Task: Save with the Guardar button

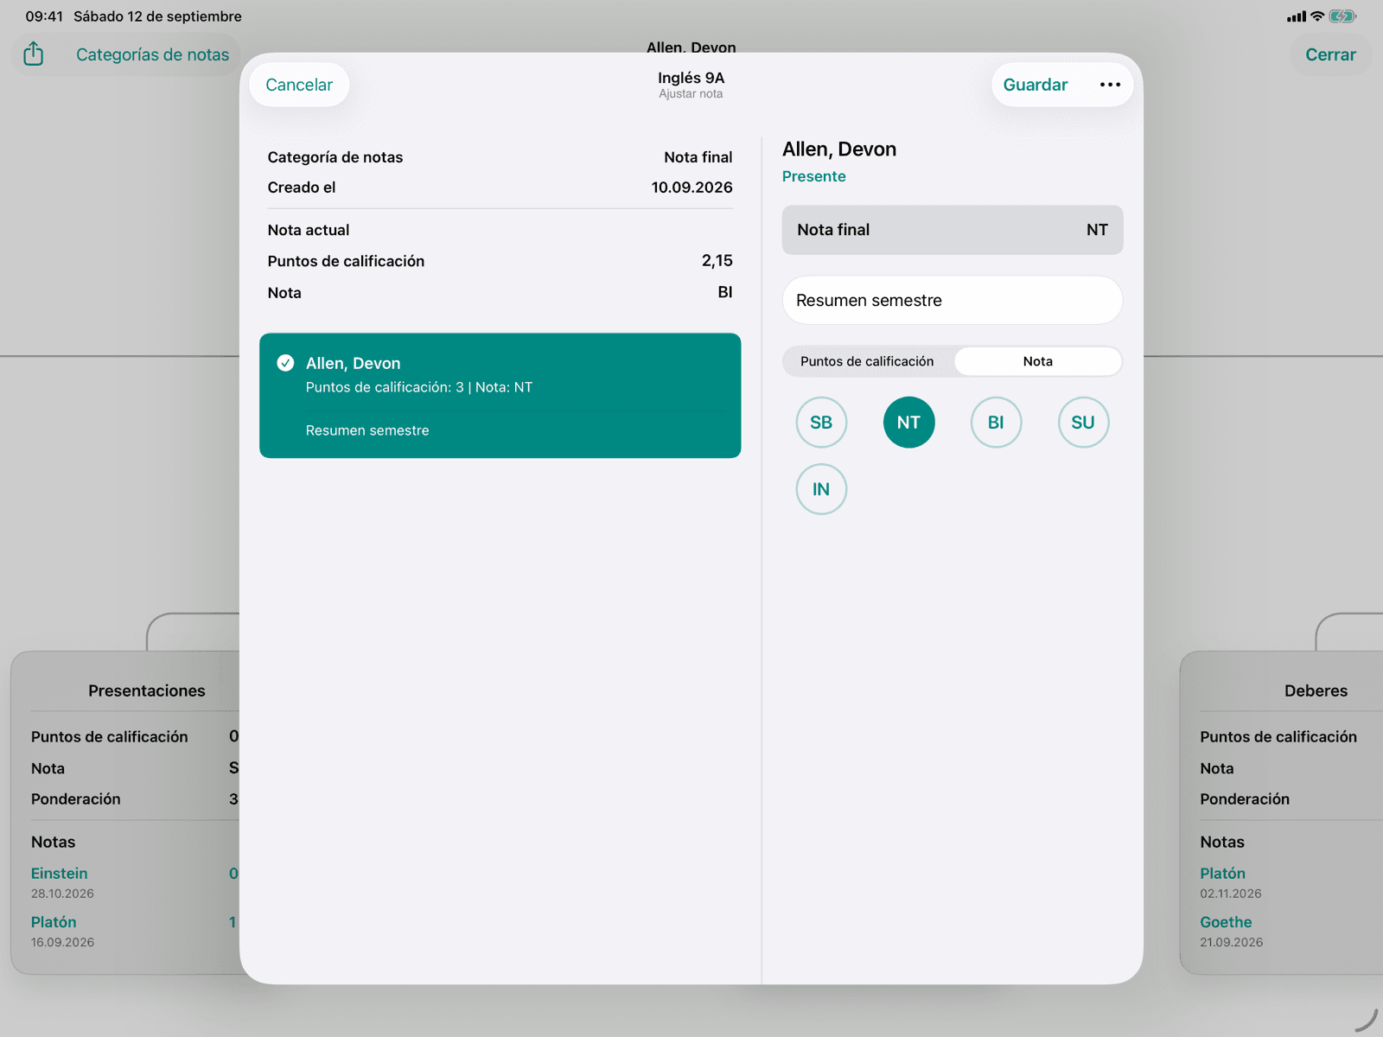Action: click(x=1036, y=85)
